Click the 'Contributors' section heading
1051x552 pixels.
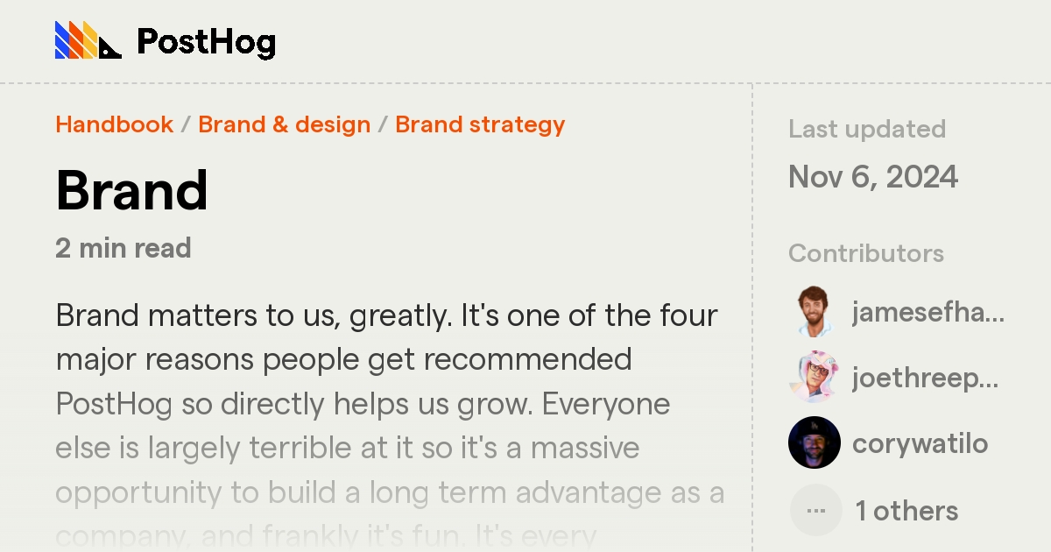click(866, 254)
